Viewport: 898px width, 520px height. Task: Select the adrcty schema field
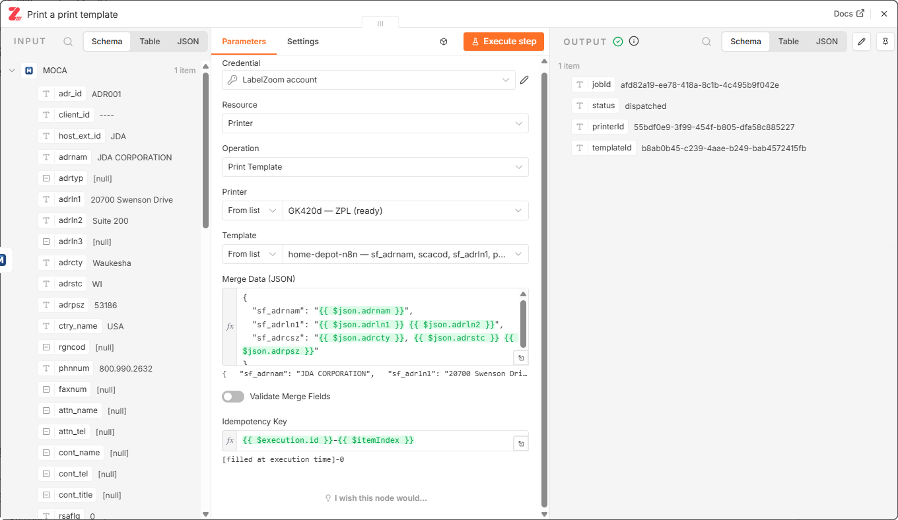(63, 263)
